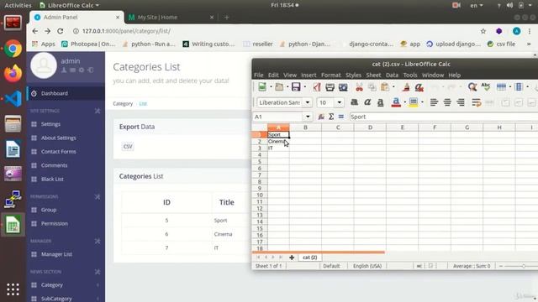Viewport: 538px width, 302px height.
Task: Click the CSV export button
Action: (128, 146)
